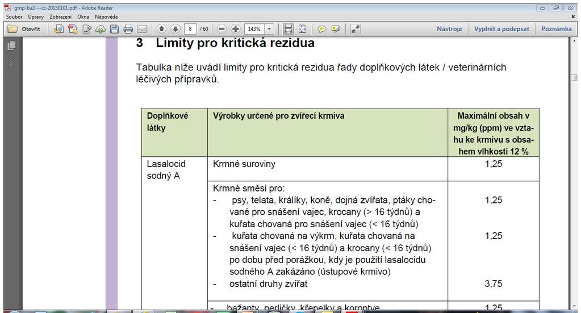Close the document with menu bar x

(573, 16)
